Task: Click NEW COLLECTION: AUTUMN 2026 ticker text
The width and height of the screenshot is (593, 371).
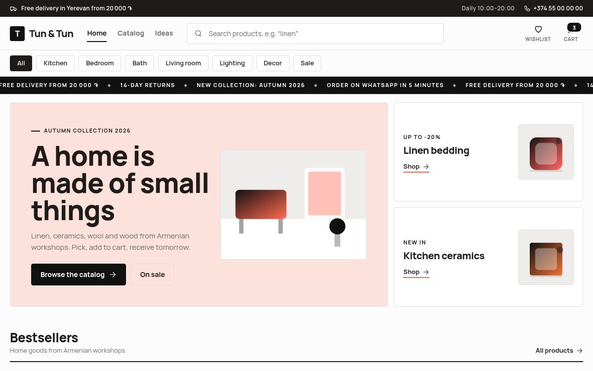Action: (251, 85)
